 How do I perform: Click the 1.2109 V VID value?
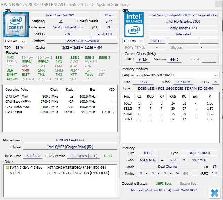click(108, 112)
